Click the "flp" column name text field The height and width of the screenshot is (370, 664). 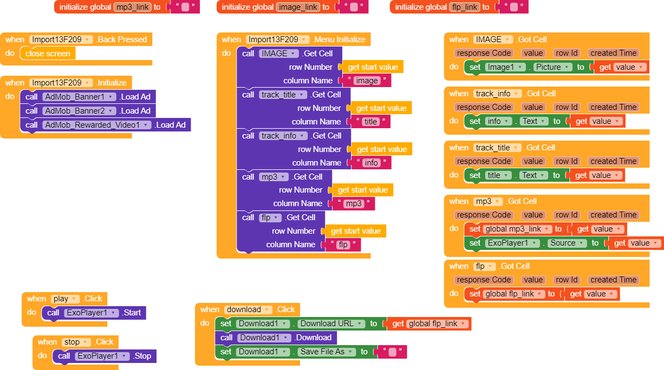343,245
